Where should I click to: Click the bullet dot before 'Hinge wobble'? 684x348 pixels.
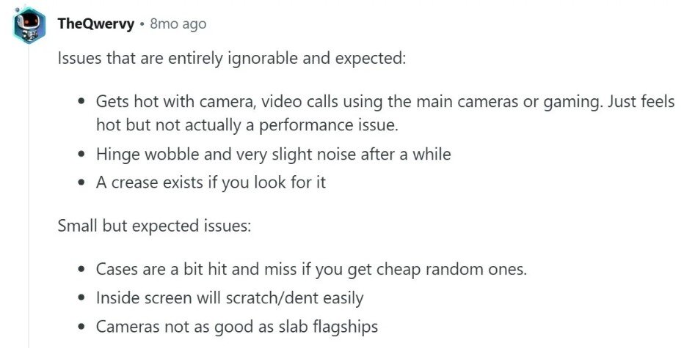click(x=81, y=155)
